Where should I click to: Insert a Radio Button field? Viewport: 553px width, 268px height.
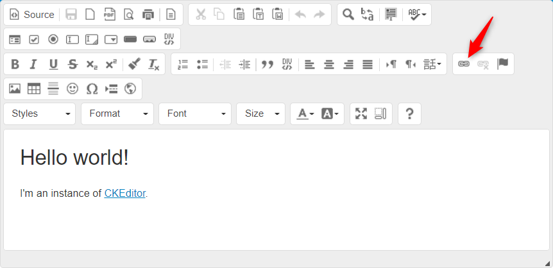(53, 39)
